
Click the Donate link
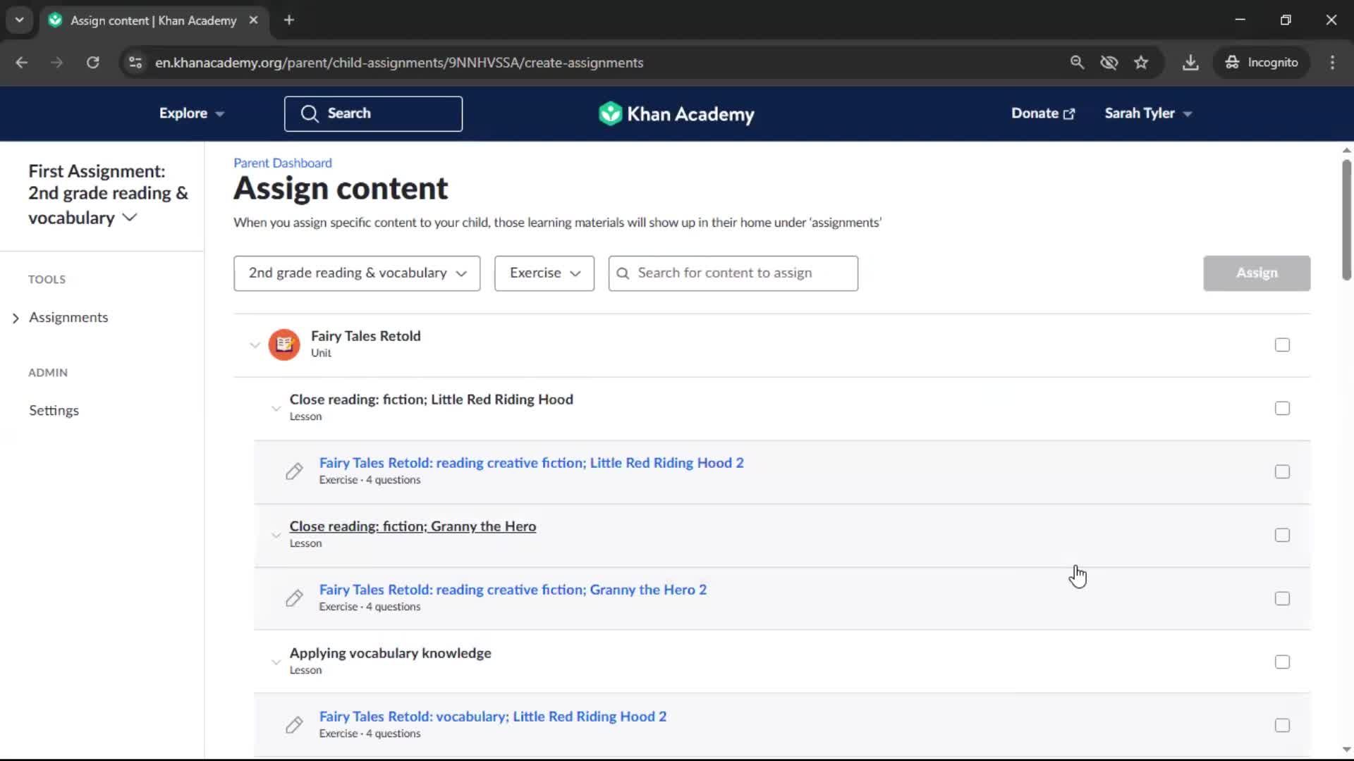(1042, 113)
